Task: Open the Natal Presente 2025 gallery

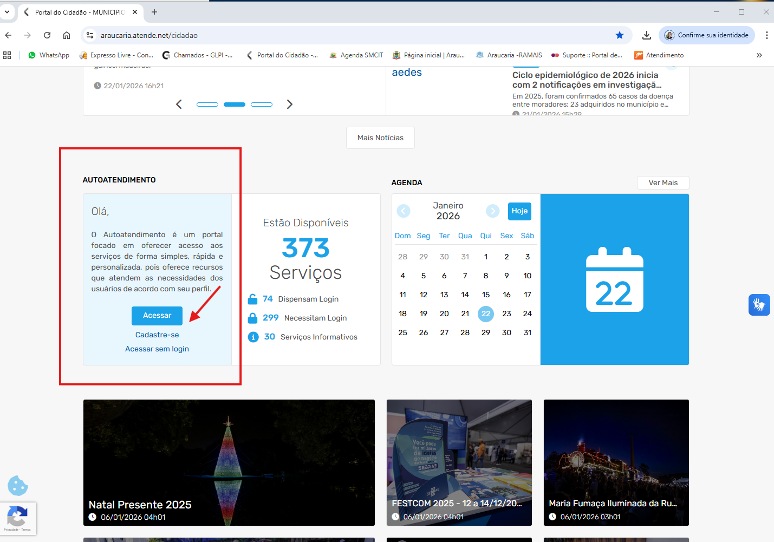Action: click(x=229, y=462)
